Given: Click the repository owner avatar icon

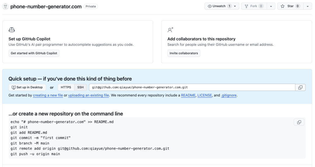Looking at the screenshot, I should [5, 6].
